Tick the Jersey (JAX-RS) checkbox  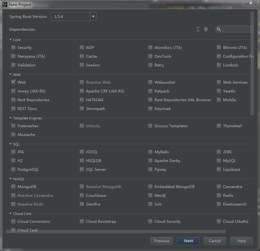(x=13, y=91)
